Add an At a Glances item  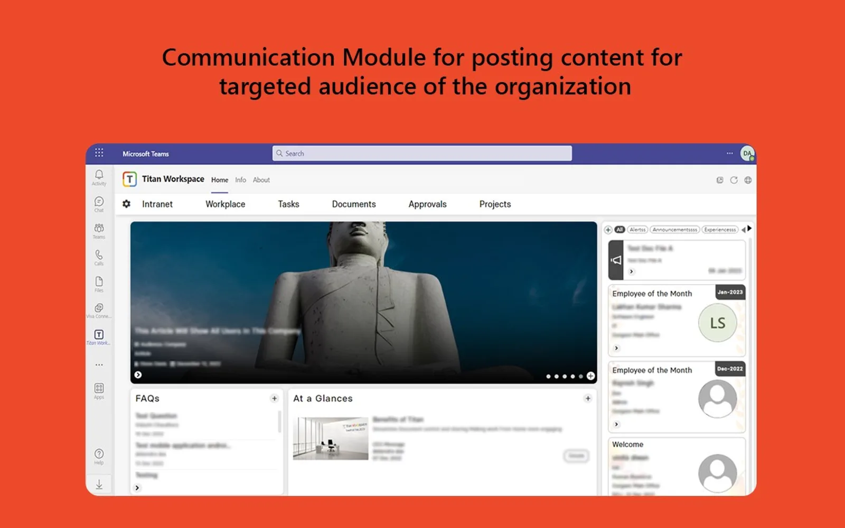coord(588,399)
